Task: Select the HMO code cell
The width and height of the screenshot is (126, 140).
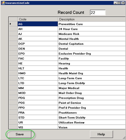Action: (x=38, y=73)
